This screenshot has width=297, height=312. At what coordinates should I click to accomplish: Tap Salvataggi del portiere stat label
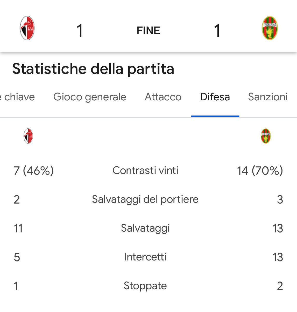pyautogui.click(x=145, y=199)
